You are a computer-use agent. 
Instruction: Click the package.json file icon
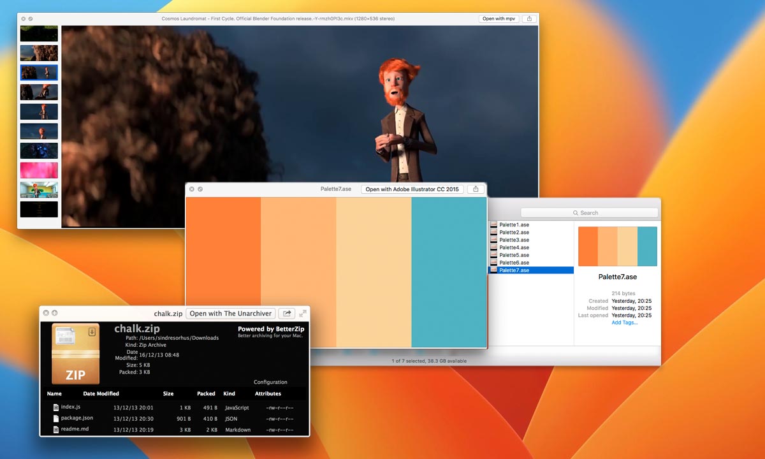point(55,419)
